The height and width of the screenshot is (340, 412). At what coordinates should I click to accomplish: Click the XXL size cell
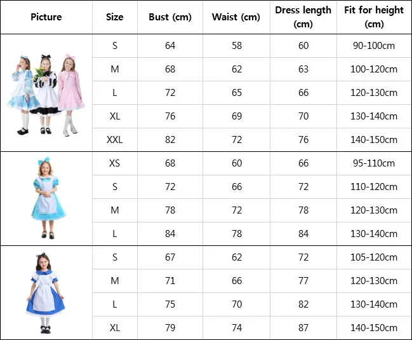tap(114, 140)
